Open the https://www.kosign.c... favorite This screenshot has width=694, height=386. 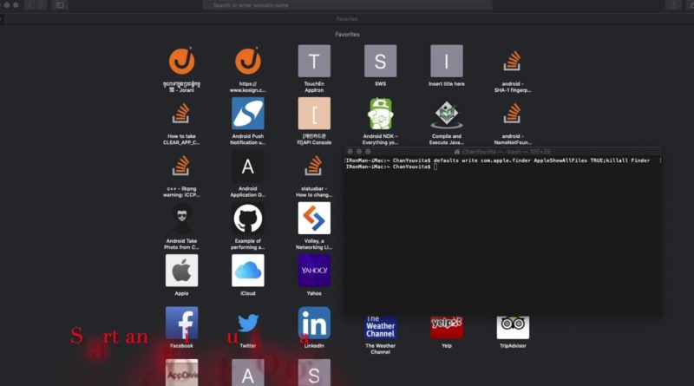[x=248, y=61]
